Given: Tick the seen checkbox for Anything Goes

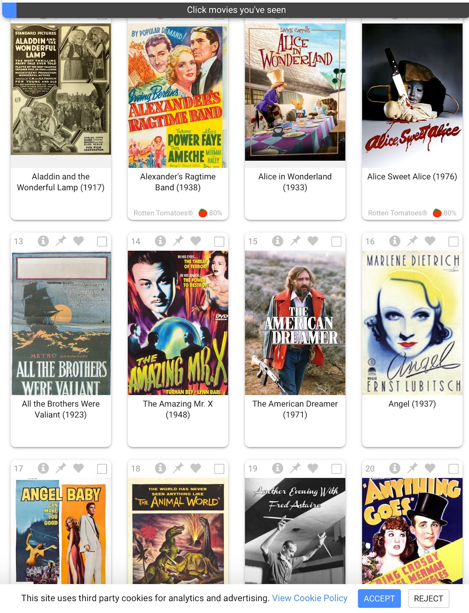Looking at the screenshot, I should [x=454, y=469].
